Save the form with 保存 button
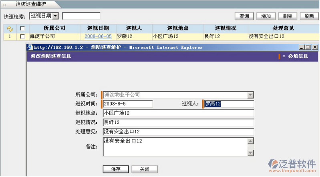The image size is (320, 177). click(x=116, y=169)
